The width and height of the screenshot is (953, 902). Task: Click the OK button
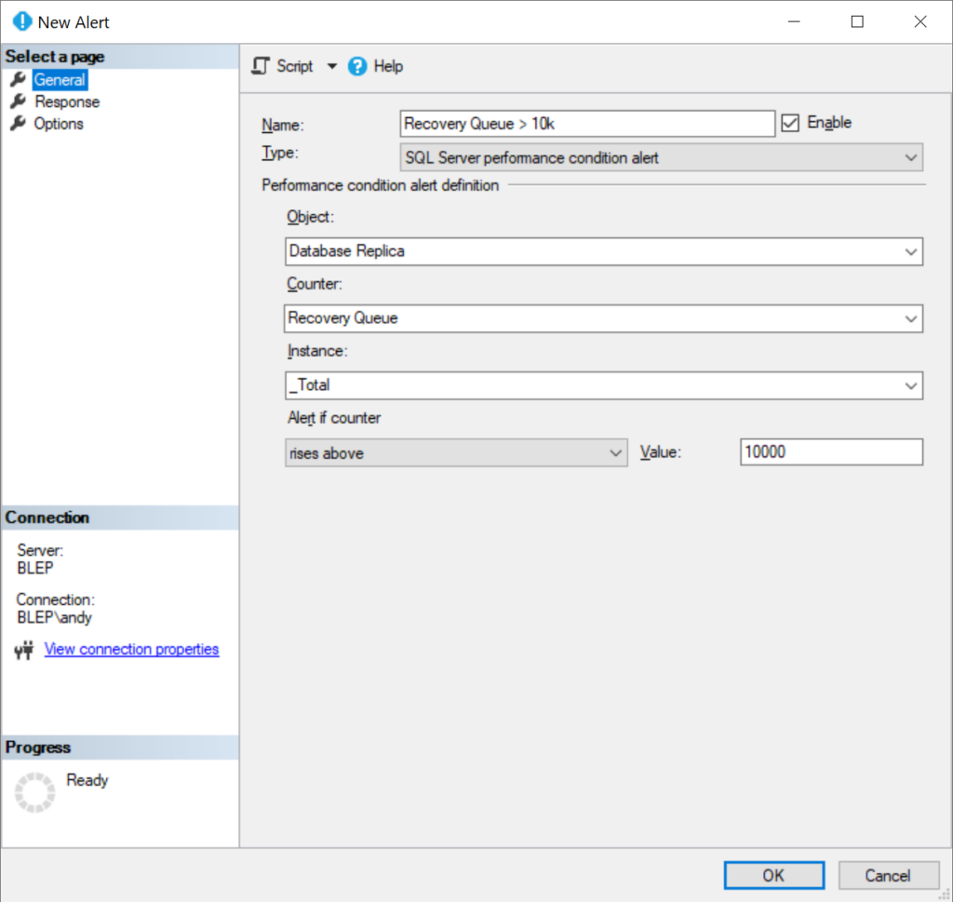point(773,875)
